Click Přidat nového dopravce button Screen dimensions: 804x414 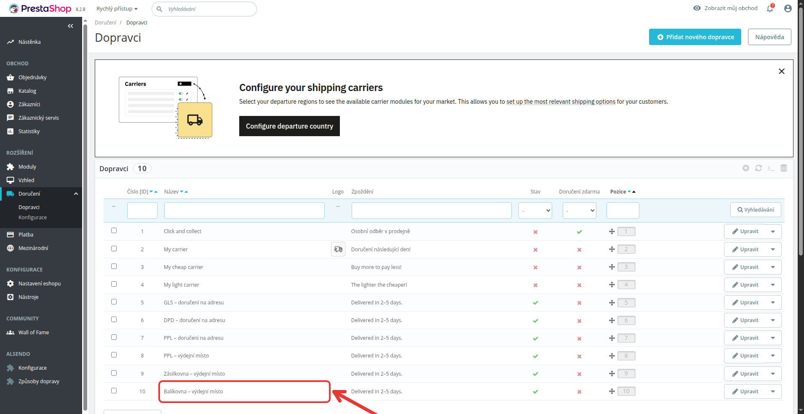pos(695,37)
